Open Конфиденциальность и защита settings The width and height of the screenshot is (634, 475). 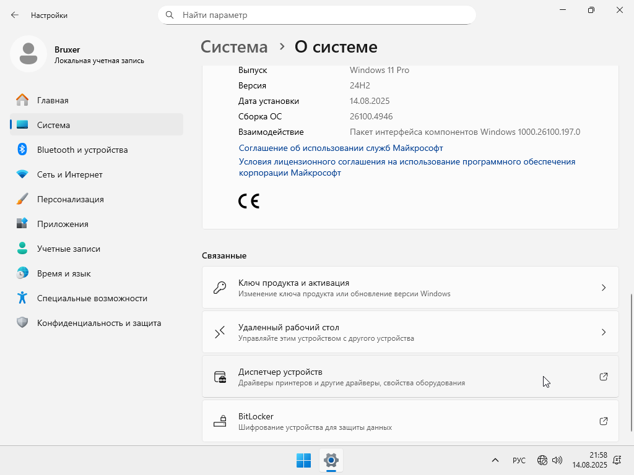click(x=97, y=322)
